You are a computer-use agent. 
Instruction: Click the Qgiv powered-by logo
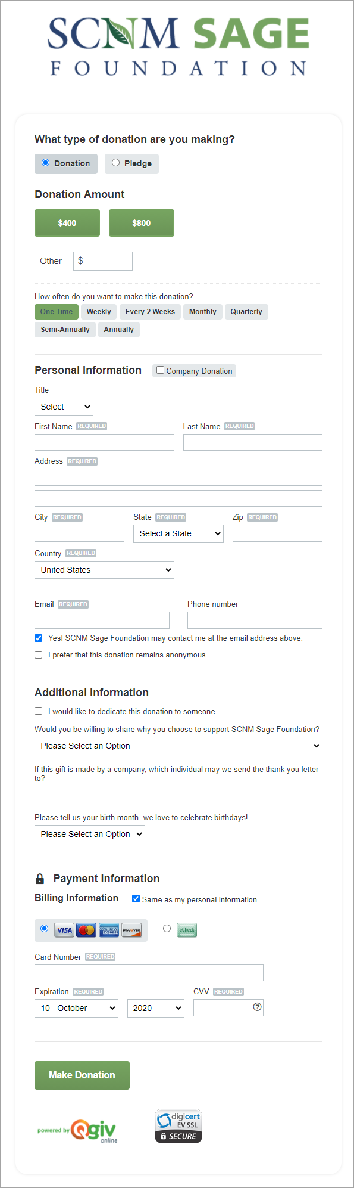click(x=77, y=1130)
